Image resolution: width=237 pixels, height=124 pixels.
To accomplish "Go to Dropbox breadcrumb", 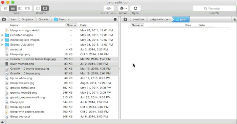I will tap(27, 20).
